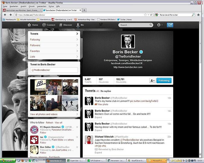Open http://www.borisbecker.com link
This screenshot has width=204, height=163.
coord(128,67)
